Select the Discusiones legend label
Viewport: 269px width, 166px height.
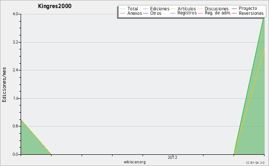point(217,9)
